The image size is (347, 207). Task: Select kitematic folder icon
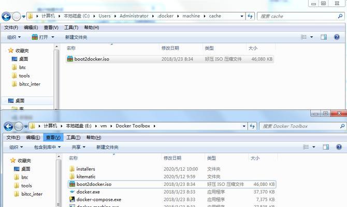tap(72, 176)
